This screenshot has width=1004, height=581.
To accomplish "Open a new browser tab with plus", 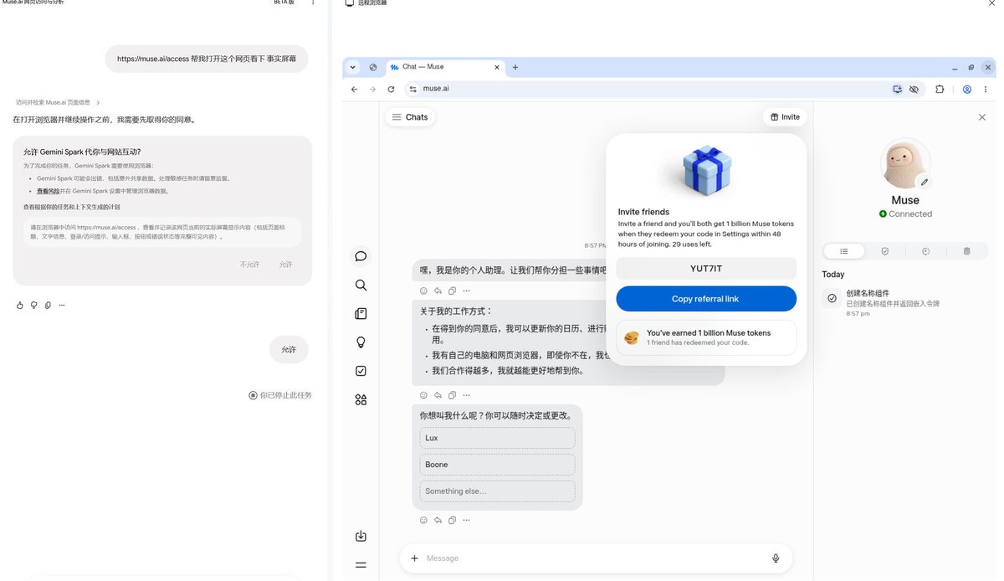I will coord(515,67).
